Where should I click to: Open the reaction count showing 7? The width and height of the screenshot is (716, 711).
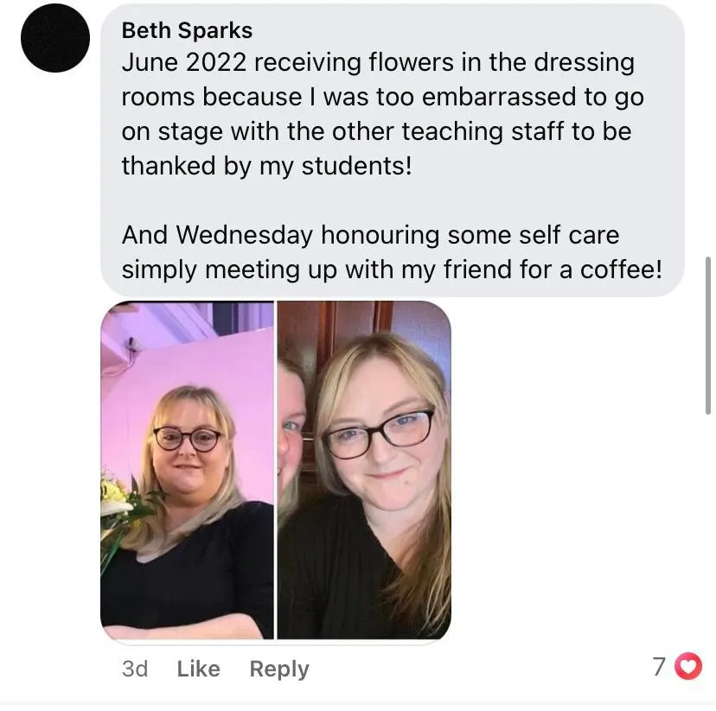tap(658, 667)
